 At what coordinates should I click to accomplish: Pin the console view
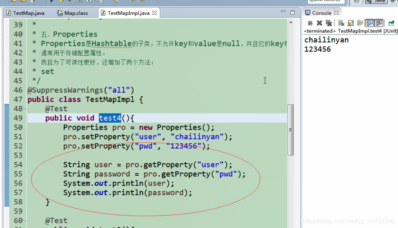coord(391,23)
